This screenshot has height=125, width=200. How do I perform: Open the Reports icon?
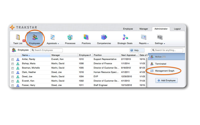(143, 37)
